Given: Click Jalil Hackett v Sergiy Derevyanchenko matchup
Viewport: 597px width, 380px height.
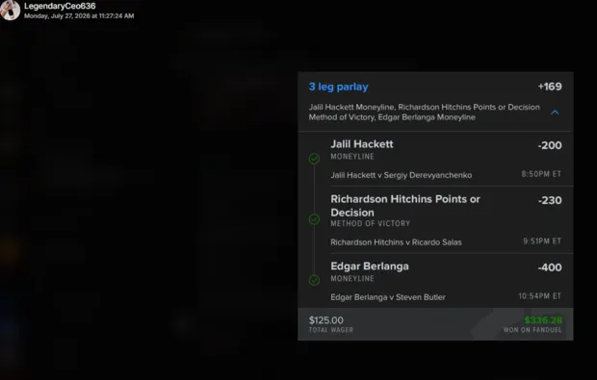Looking at the screenshot, I should click(401, 175).
